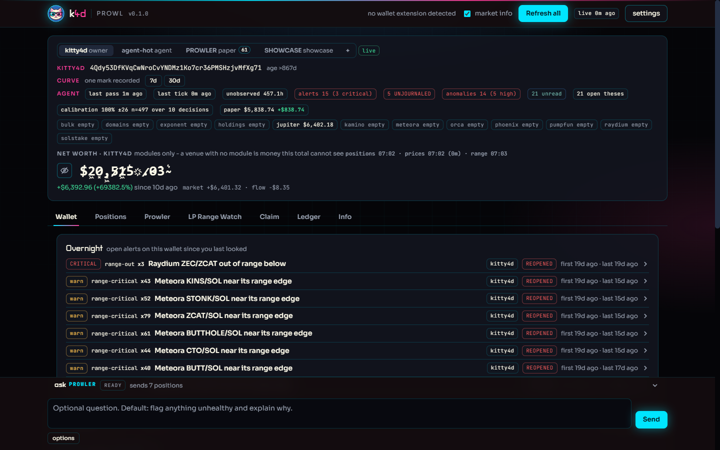Uncheck the market info checkbox
The image size is (720, 450).
[x=467, y=13]
